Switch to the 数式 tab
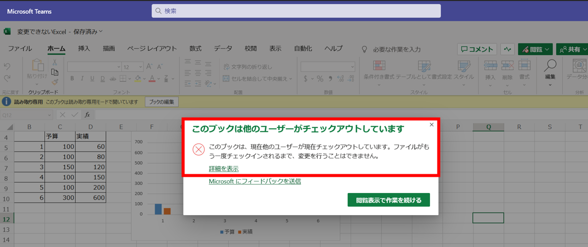Viewport: 588px width, 247px height. [195, 48]
